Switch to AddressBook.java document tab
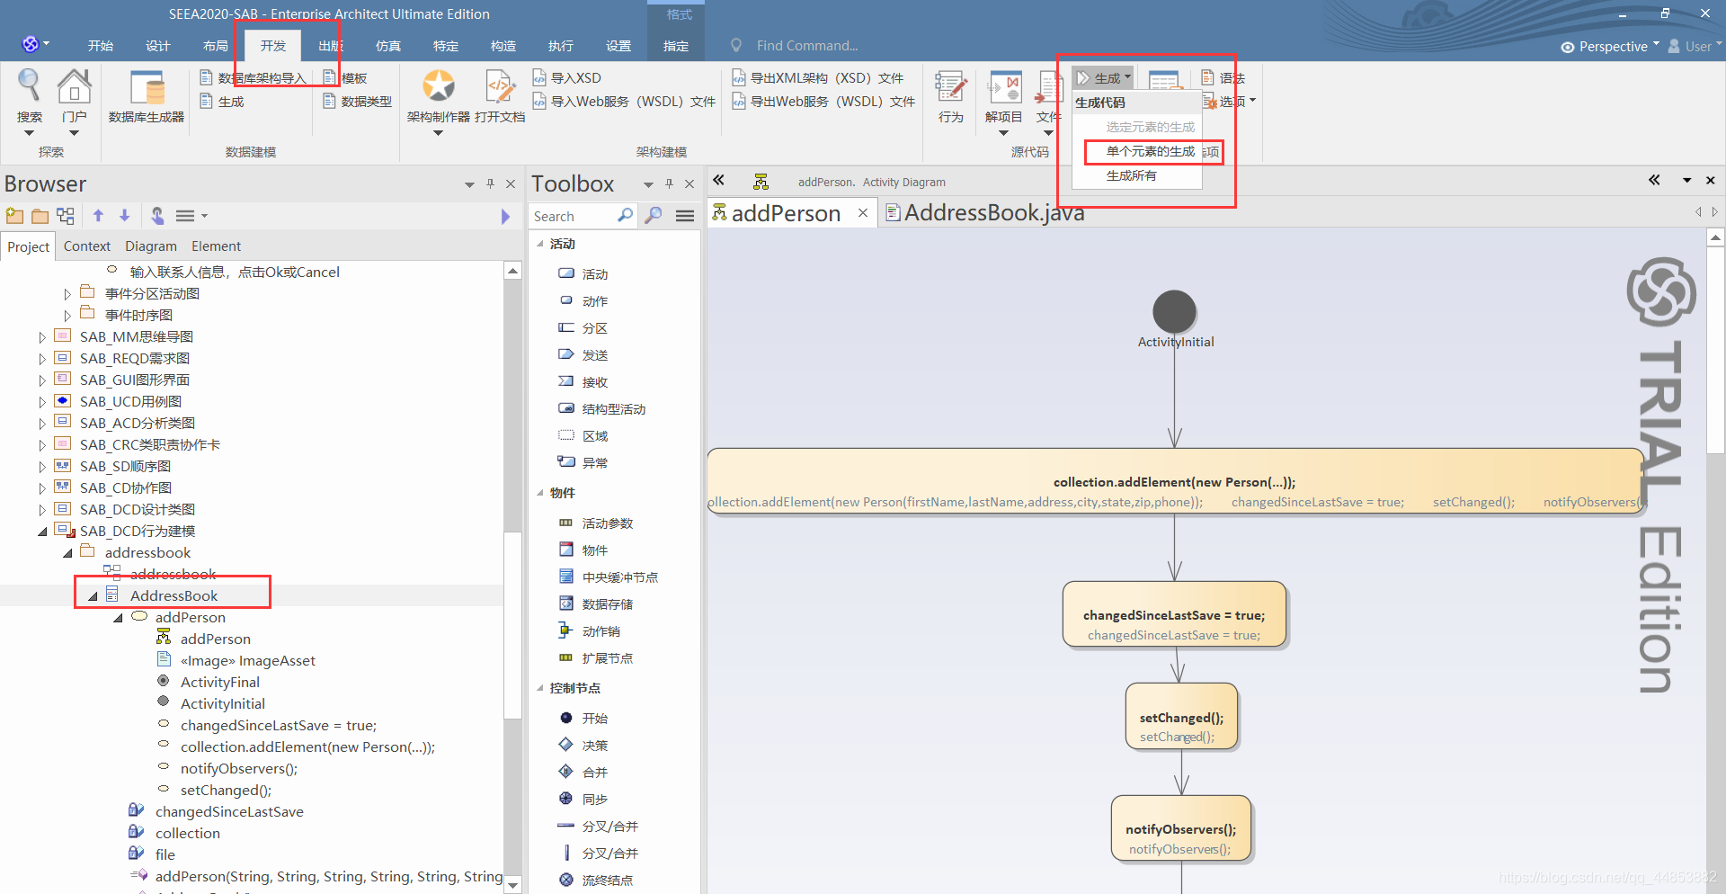This screenshot has width=1726, height=894. (x=985, y=213)
